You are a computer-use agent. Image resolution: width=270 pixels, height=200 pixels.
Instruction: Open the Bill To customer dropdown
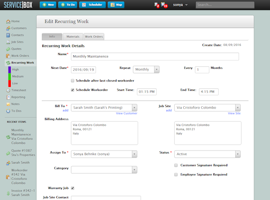[104, 108]
